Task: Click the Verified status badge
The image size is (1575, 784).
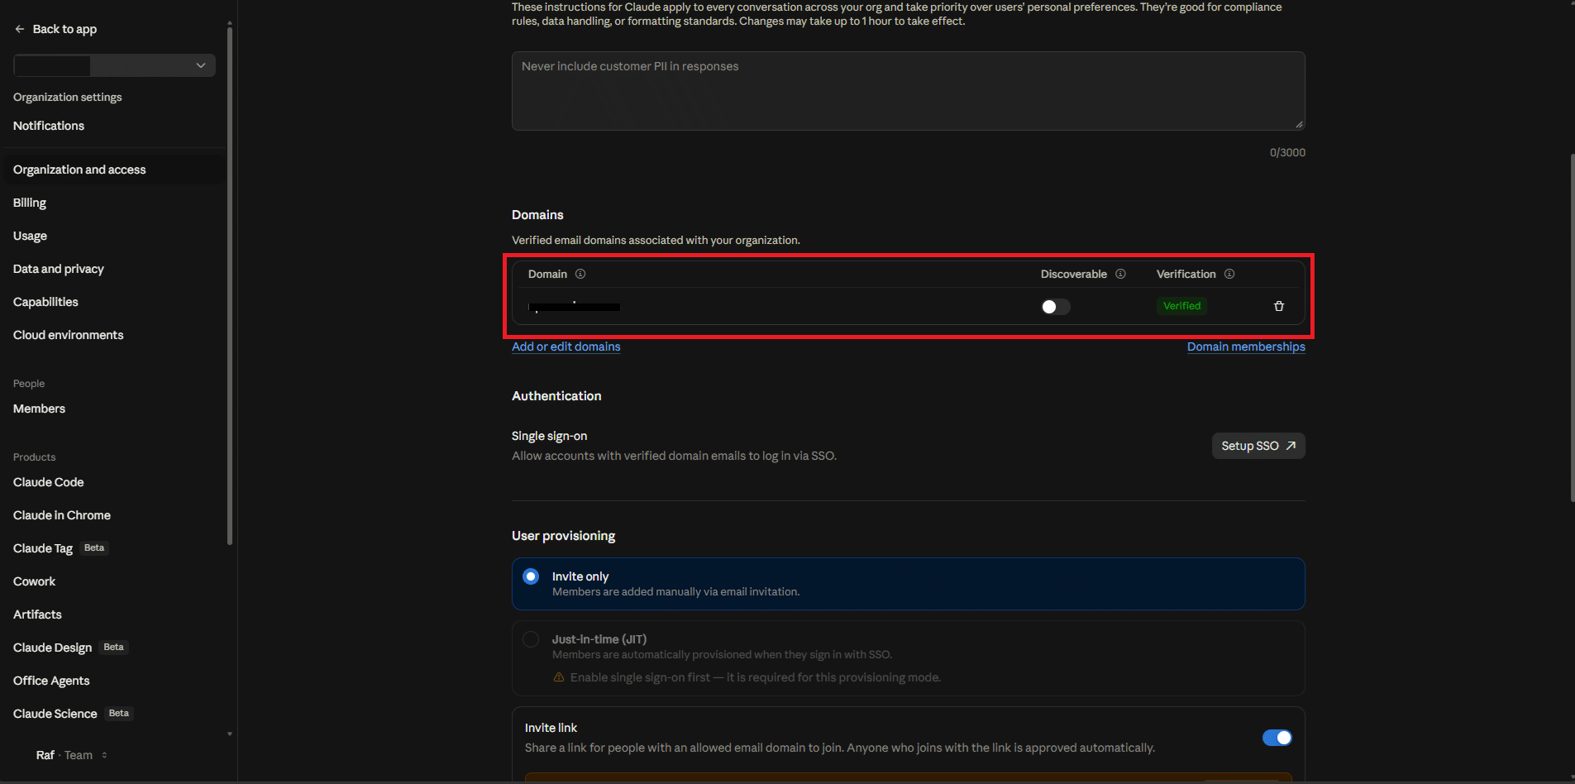Action: (1181, 306)
